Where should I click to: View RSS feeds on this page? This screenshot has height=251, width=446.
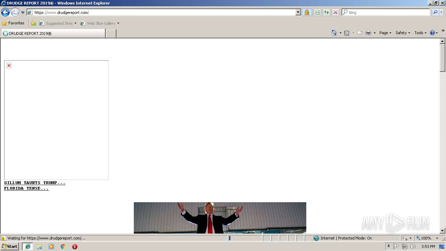pyautogui.click(x=347, y=33)
